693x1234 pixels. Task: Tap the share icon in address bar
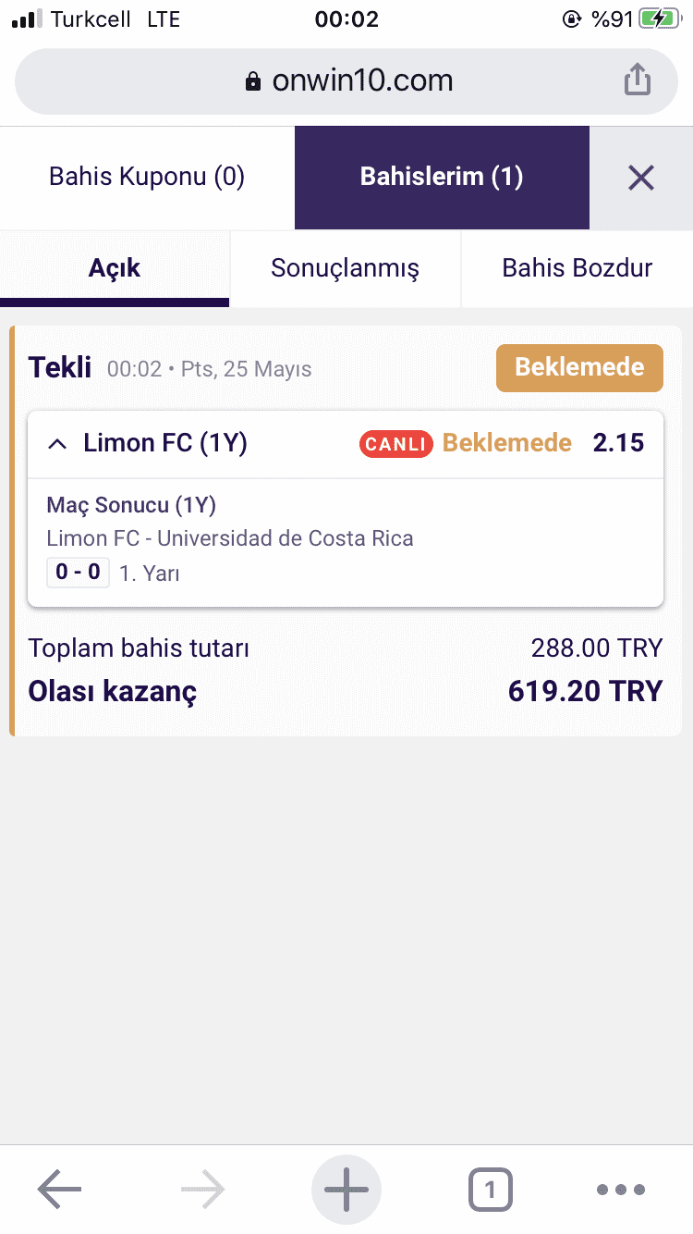[x=637, y=80]
